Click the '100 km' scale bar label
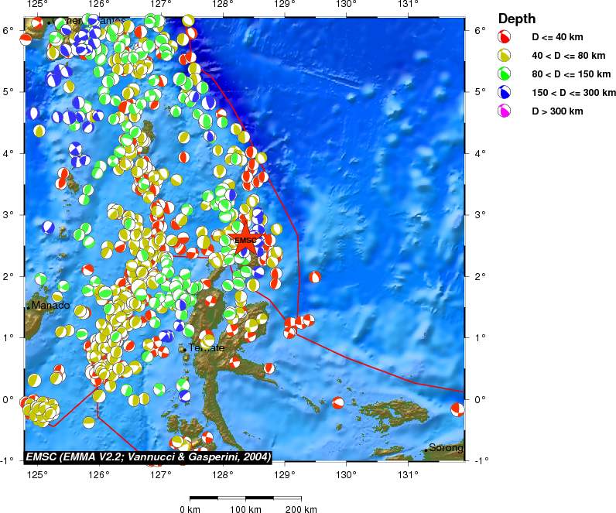 point(245,508)
